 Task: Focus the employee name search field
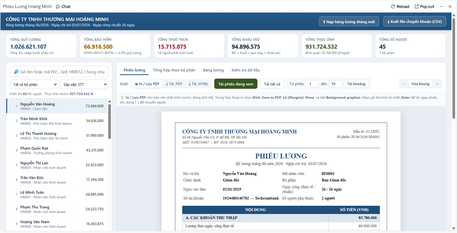(x=59, y=72)
